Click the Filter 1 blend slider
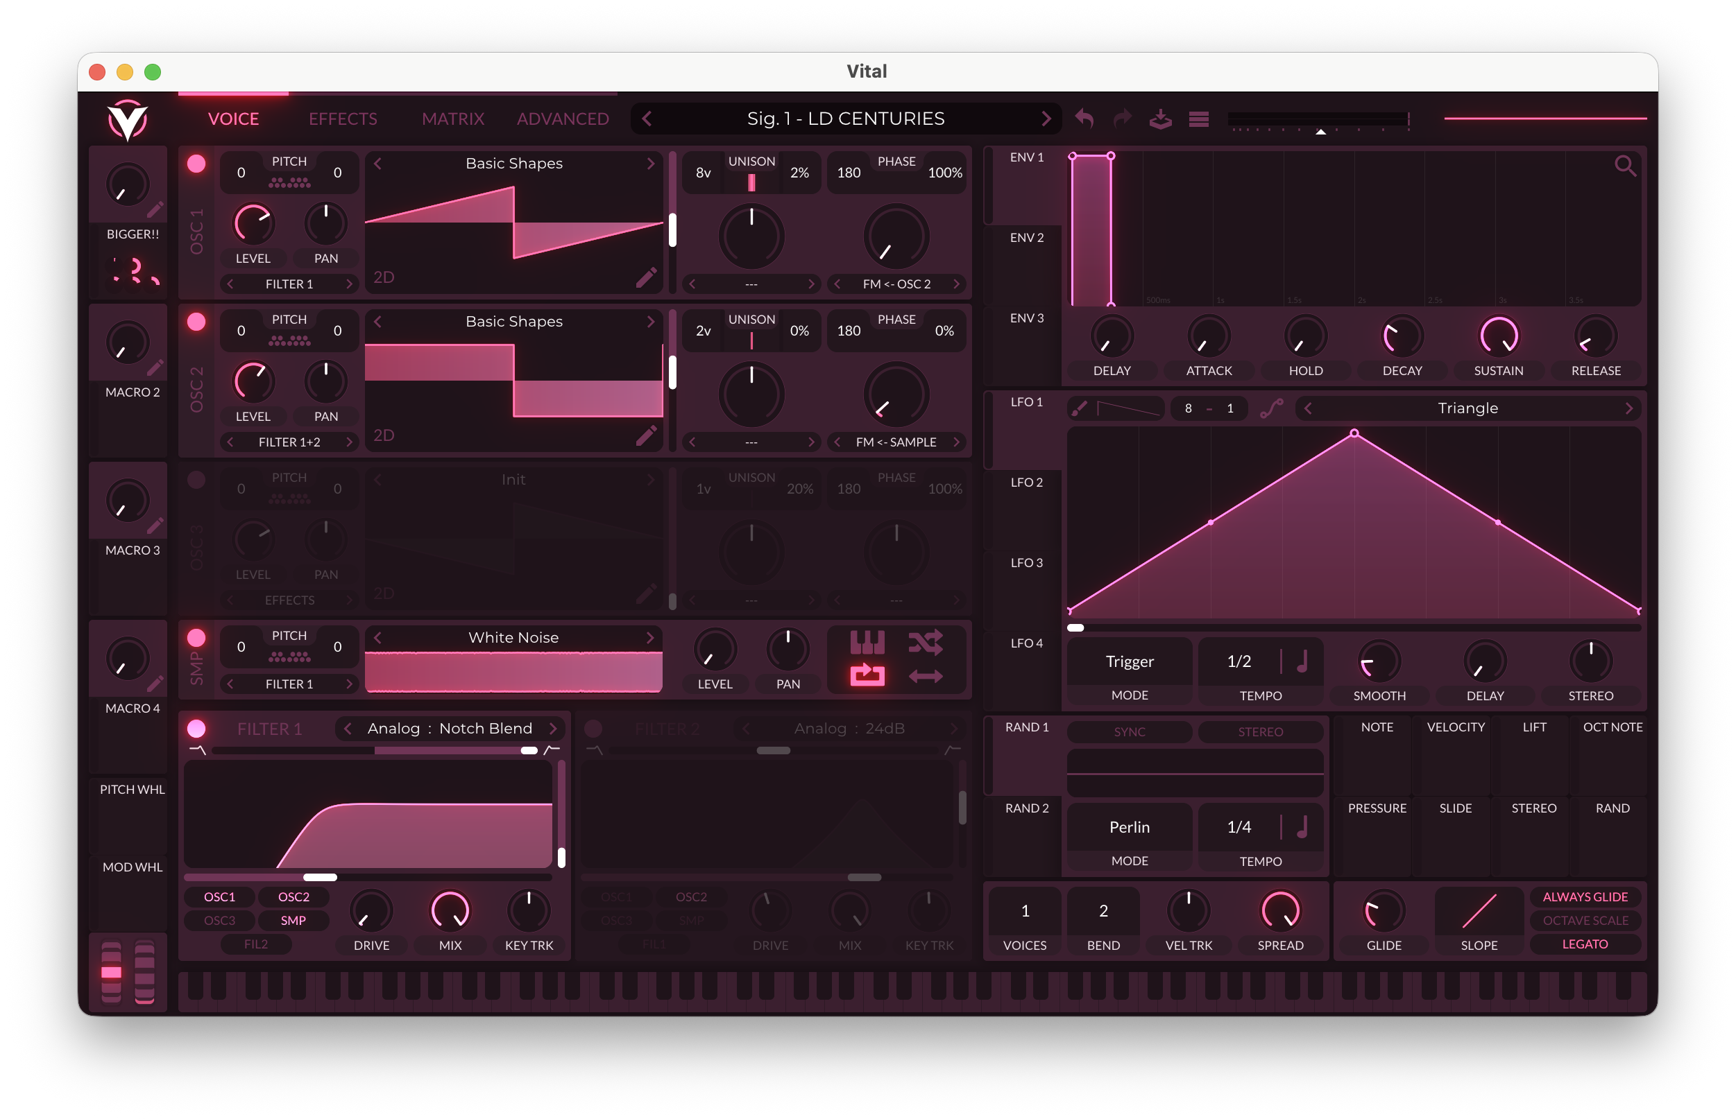Screen dimensions: 1736x1119 coord(375,750)
